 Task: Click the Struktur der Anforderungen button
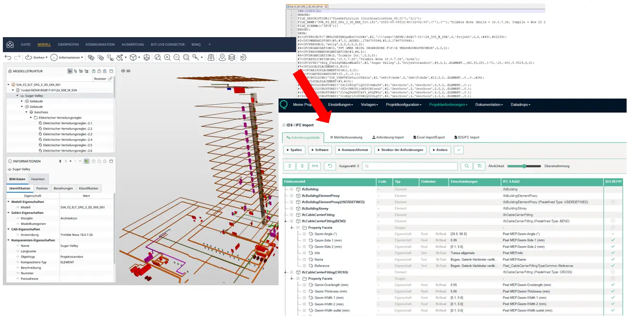point(401,150)
